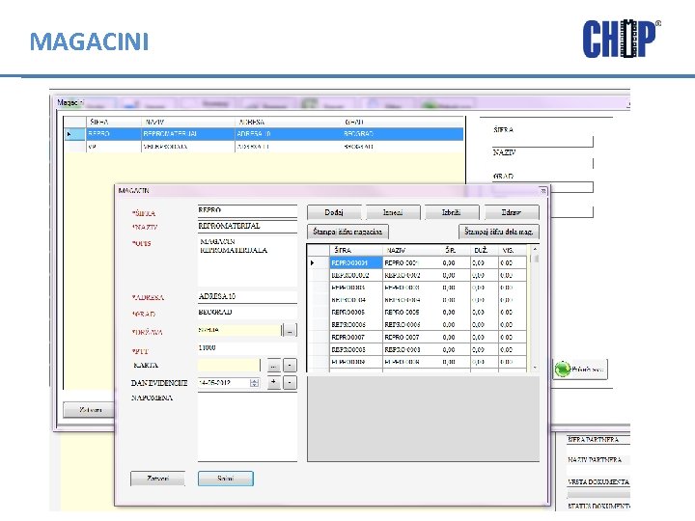Click the Izbriši button
Image resolution: width=695 pixels, height=521 pixels.
click(452, 212)
